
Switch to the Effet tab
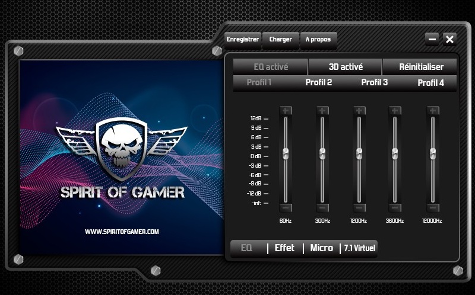tap(284, 248)
